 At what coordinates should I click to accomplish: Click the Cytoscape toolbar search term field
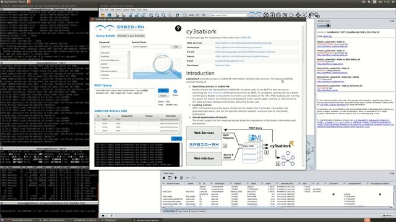tap(228, 15)
